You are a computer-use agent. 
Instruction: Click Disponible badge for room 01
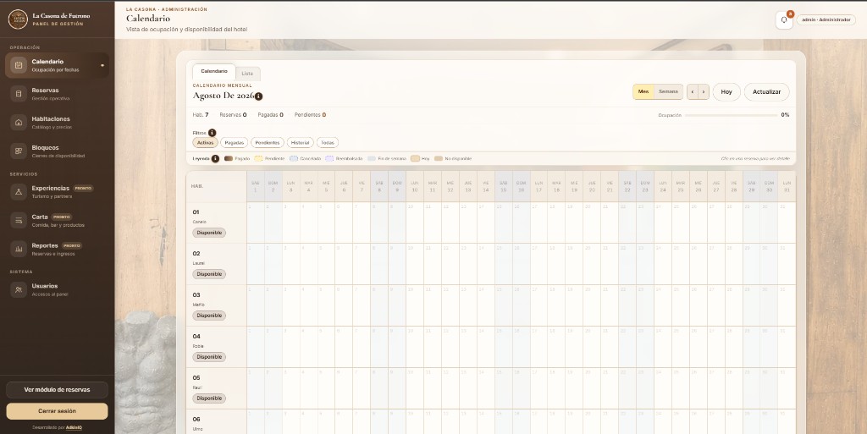[209, 233]
